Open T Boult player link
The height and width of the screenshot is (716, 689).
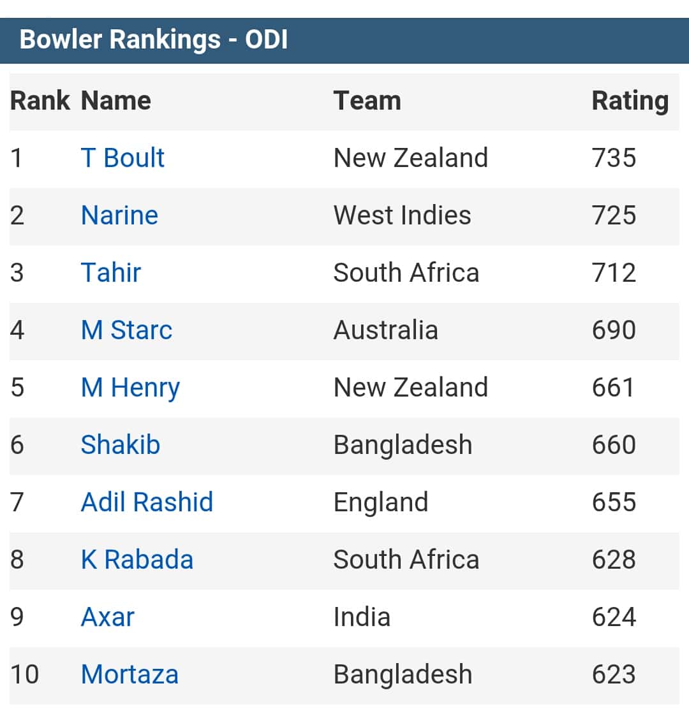tap(122, 158)
